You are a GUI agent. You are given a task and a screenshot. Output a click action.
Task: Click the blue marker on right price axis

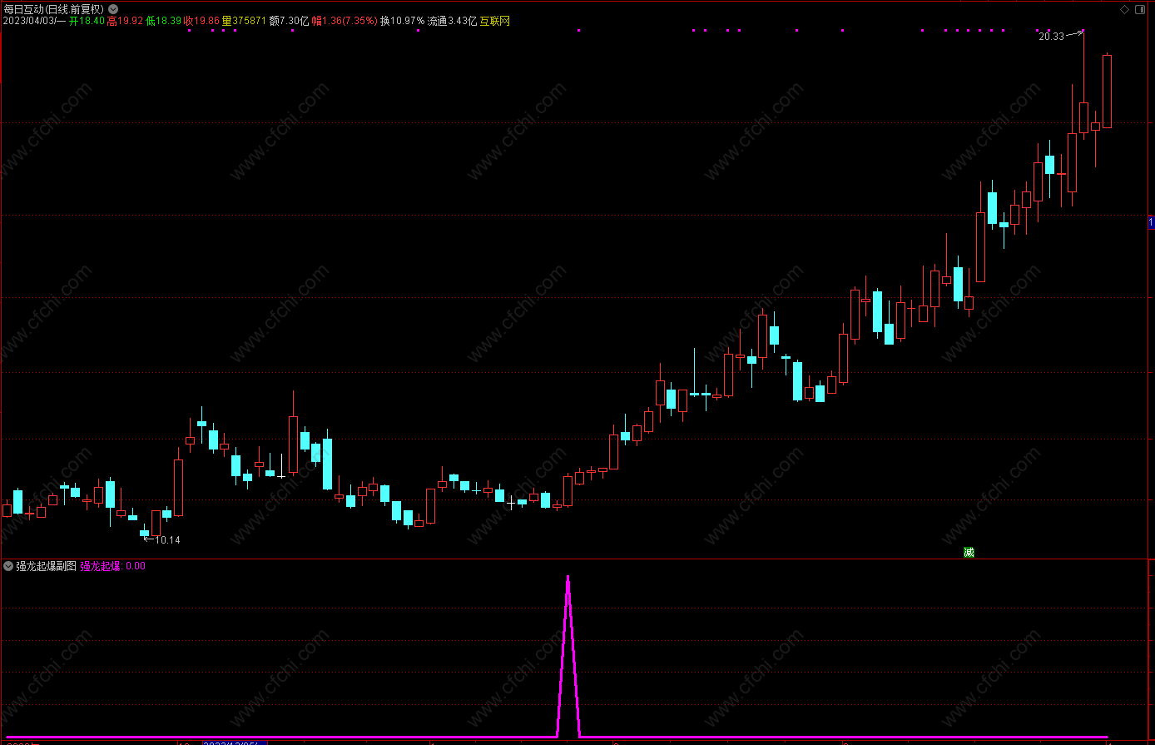[x=1151, y=222]
